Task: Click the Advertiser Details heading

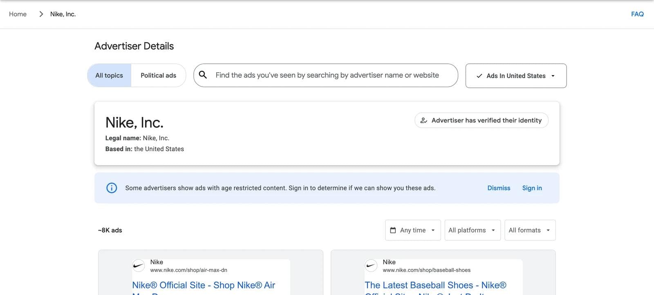Action: point(134,46)
